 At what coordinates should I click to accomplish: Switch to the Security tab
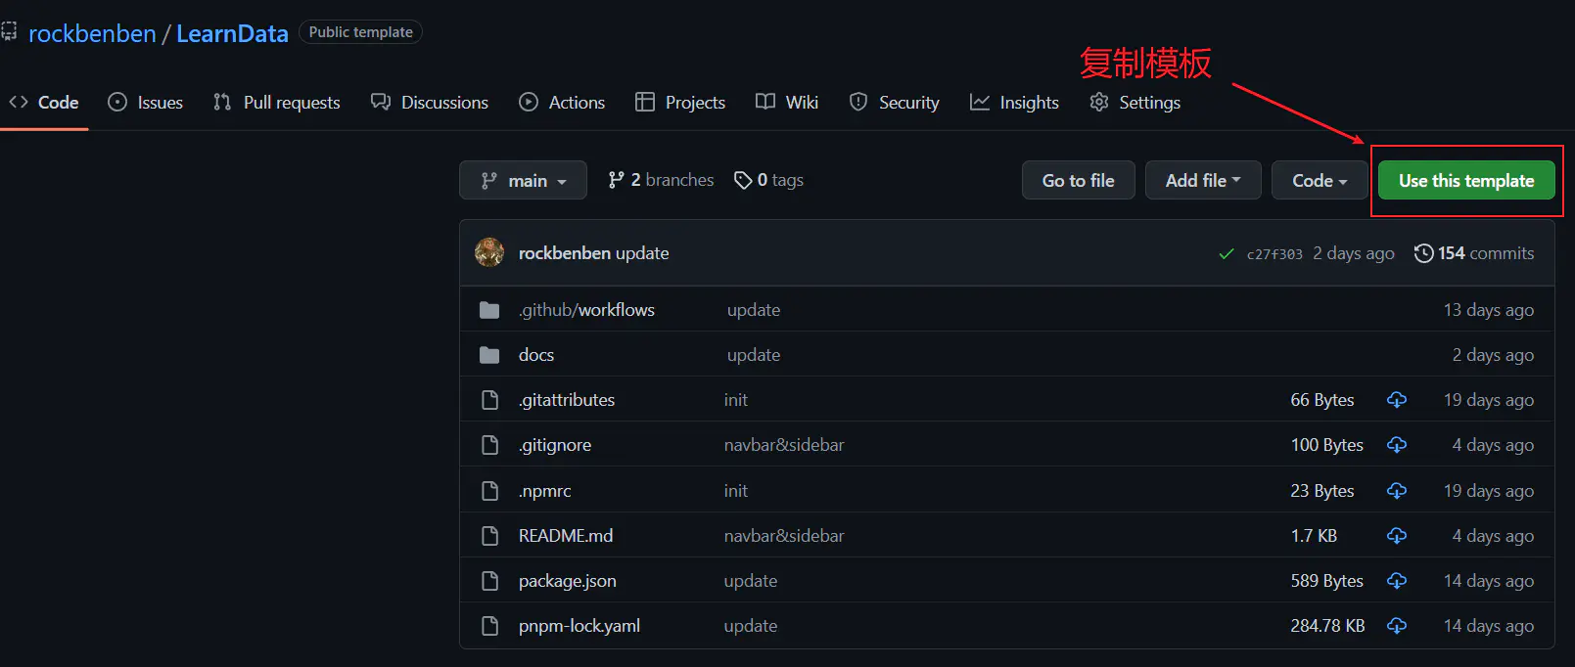coord(894,102)
